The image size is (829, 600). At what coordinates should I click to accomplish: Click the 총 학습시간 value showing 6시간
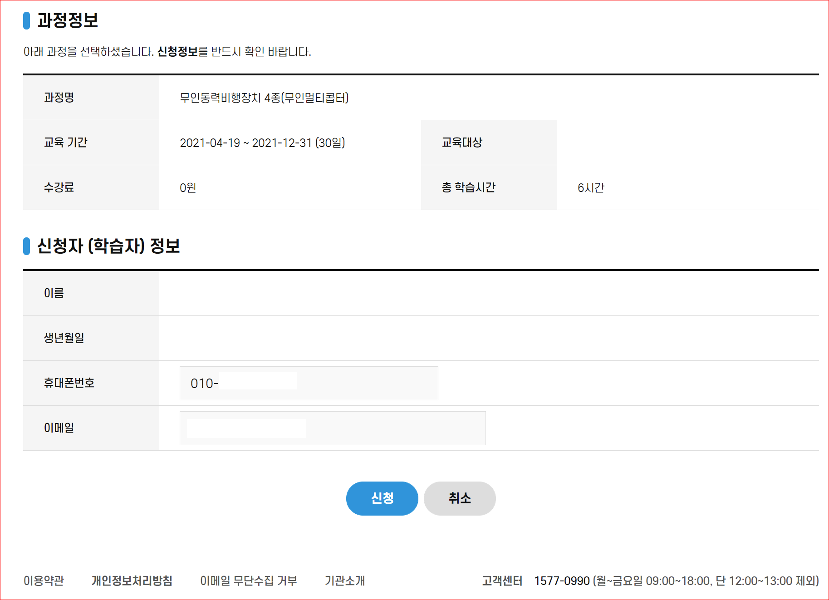[x=590, y=187]
